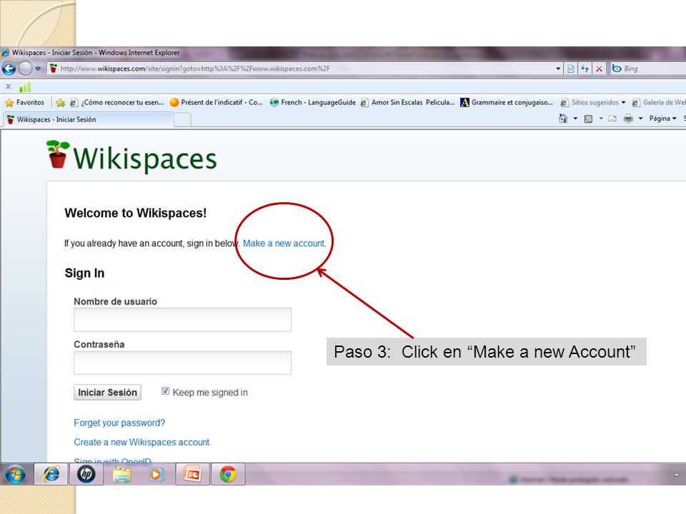The width and height of the screenshot is (686, 514).
Task: Click the add to favorites bar star icon
Action: pyautogui.click(x=60, y=102)
